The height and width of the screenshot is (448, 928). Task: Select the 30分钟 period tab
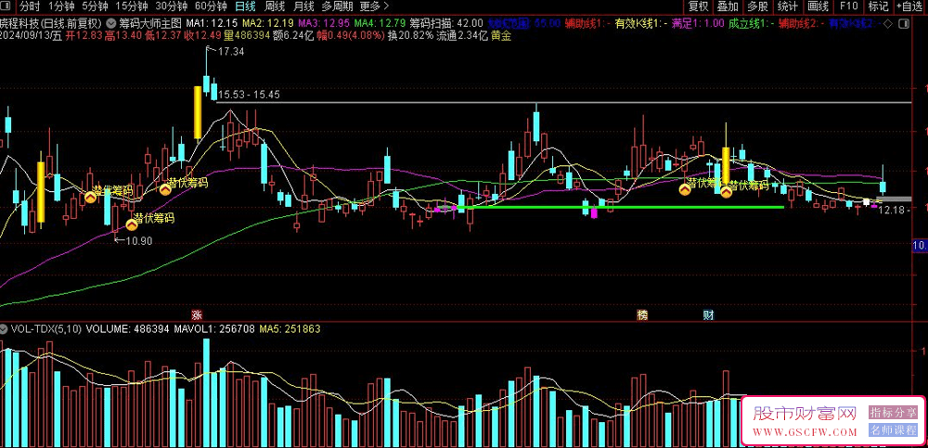point(172,6)
